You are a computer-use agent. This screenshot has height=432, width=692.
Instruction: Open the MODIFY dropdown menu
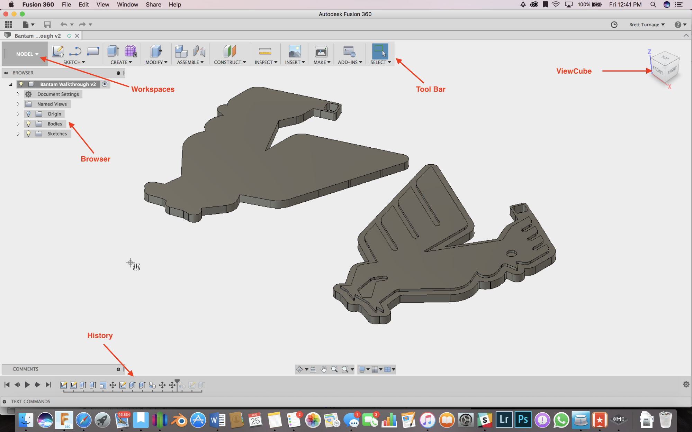156,62
